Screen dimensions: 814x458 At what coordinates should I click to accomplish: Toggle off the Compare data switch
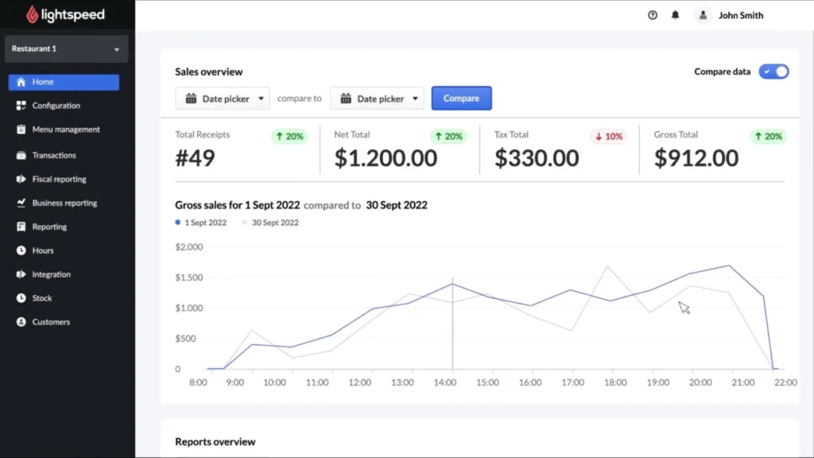point(773,72)
